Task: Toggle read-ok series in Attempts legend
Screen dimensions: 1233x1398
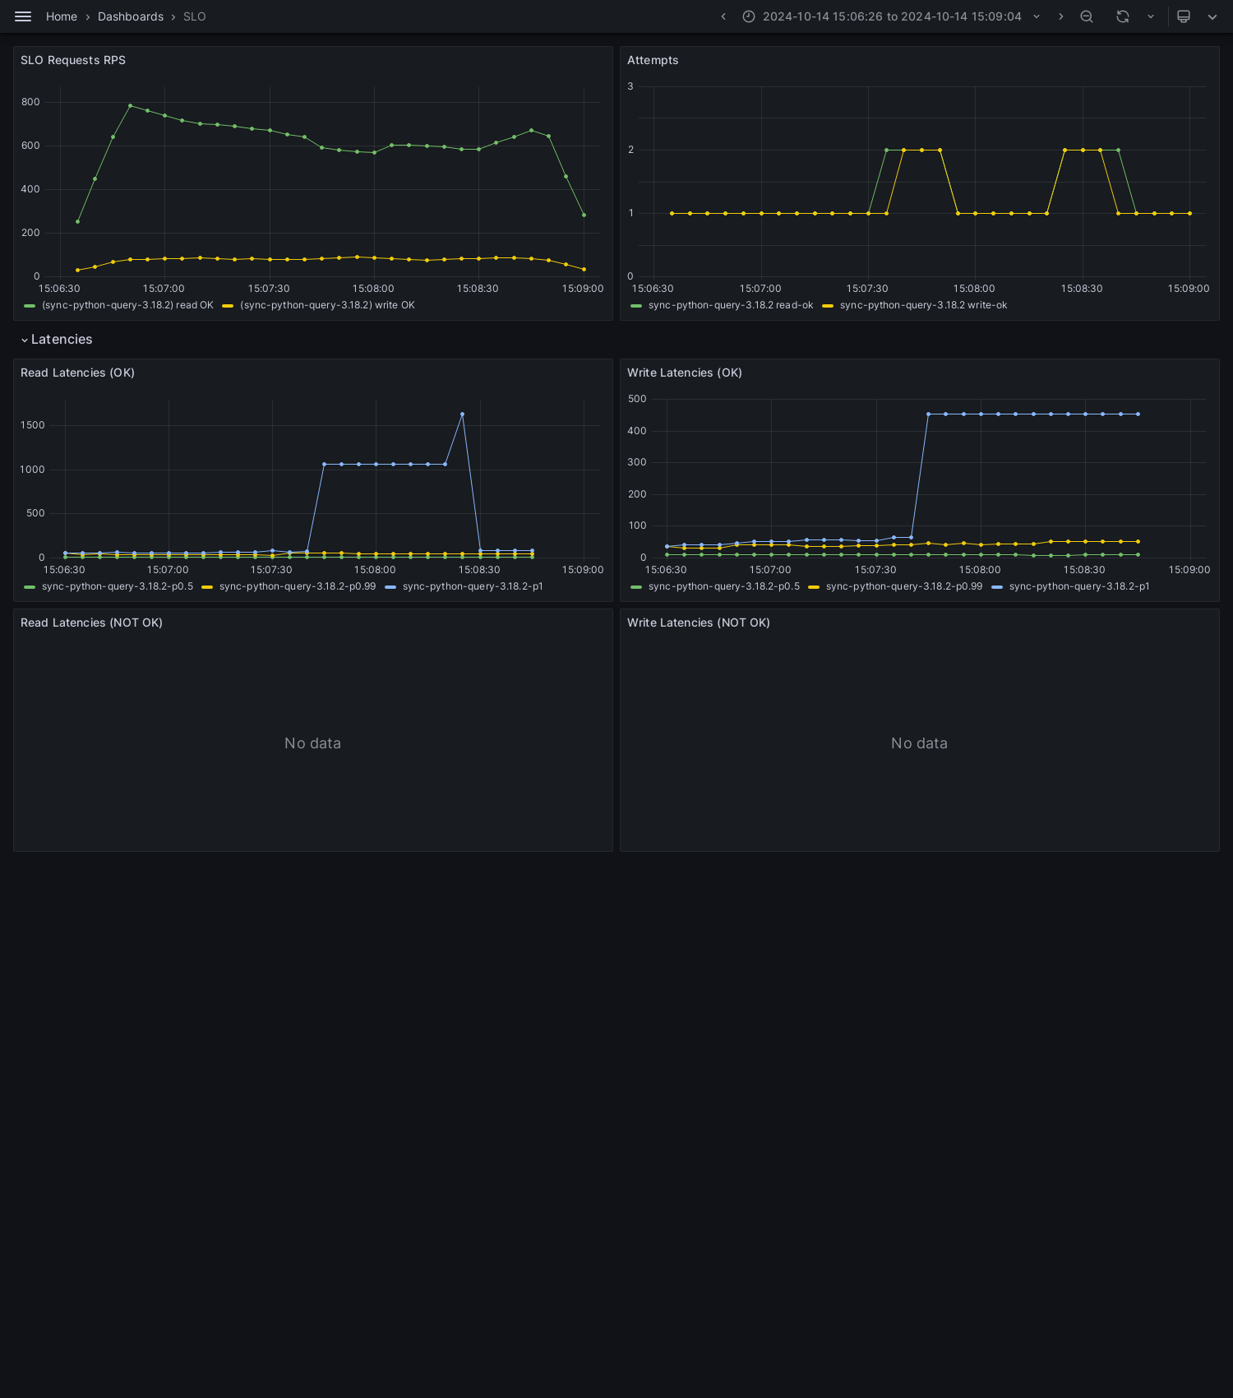Action: 731,305
